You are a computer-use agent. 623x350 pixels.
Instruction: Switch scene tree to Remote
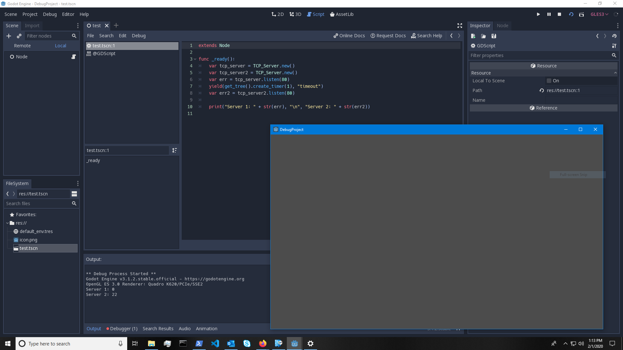point(22,46)
